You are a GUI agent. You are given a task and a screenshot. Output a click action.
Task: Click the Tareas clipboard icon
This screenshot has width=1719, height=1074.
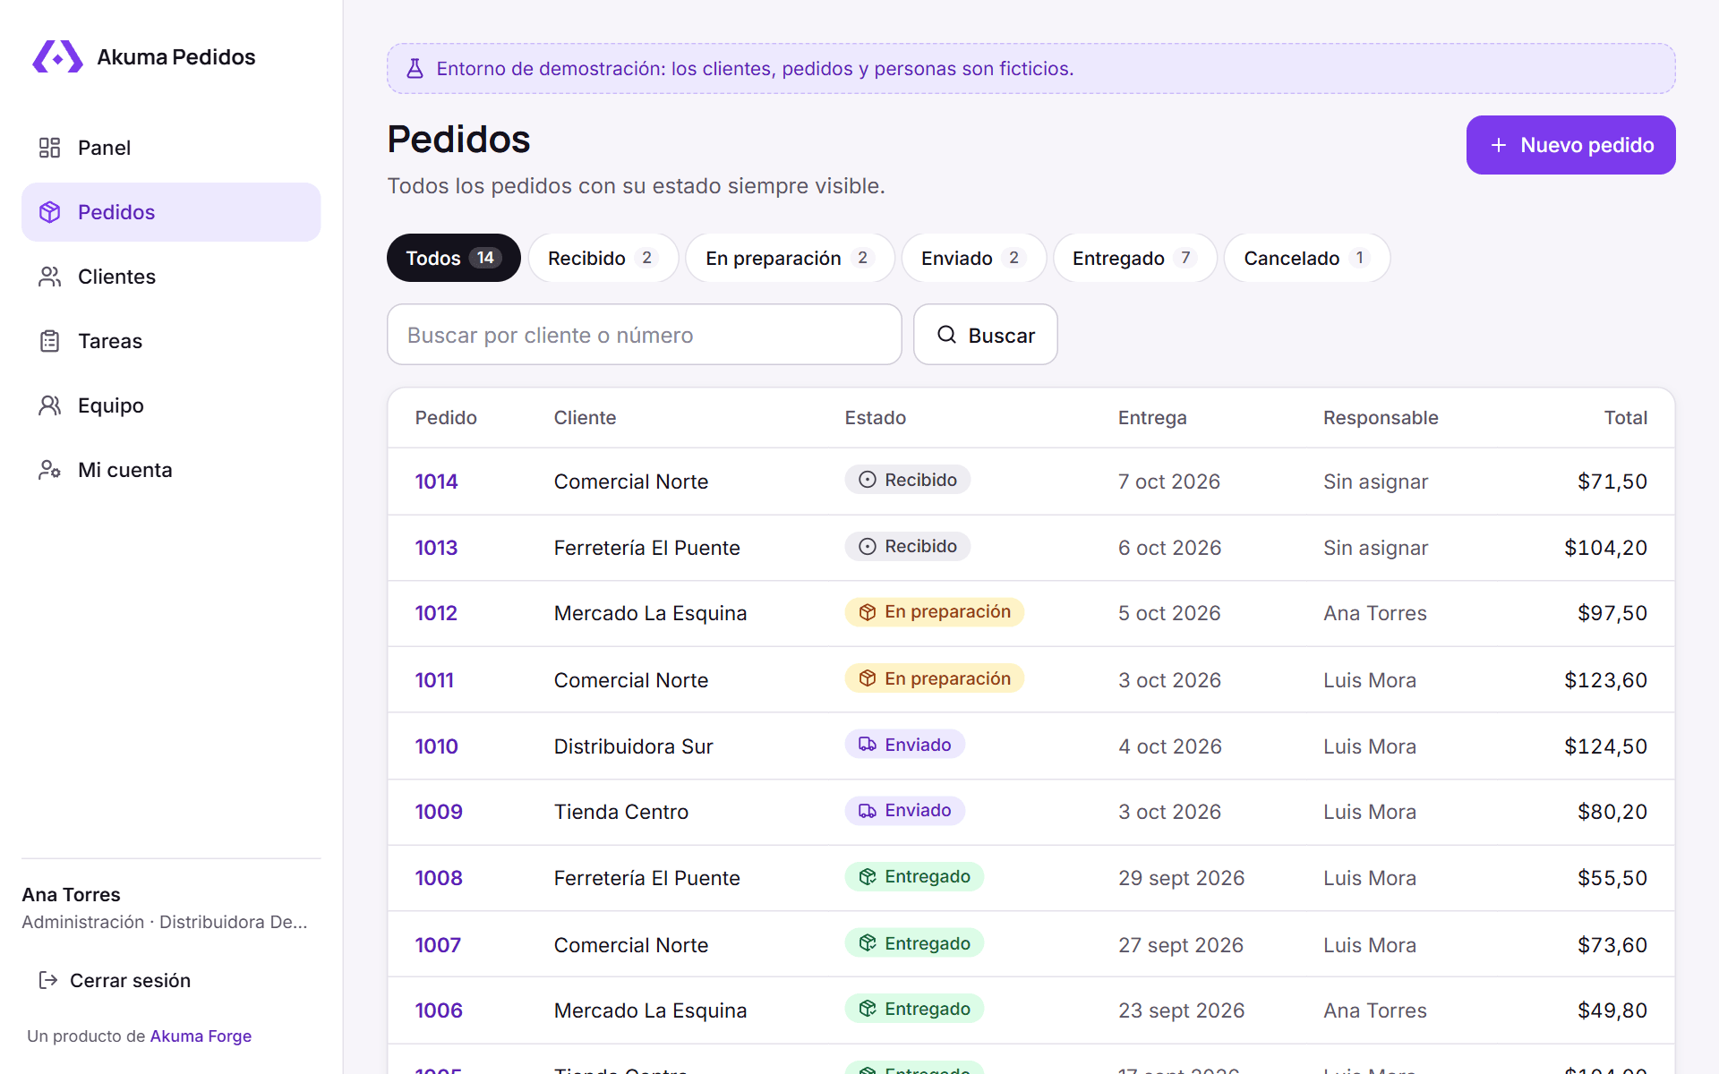click(49, 341)
